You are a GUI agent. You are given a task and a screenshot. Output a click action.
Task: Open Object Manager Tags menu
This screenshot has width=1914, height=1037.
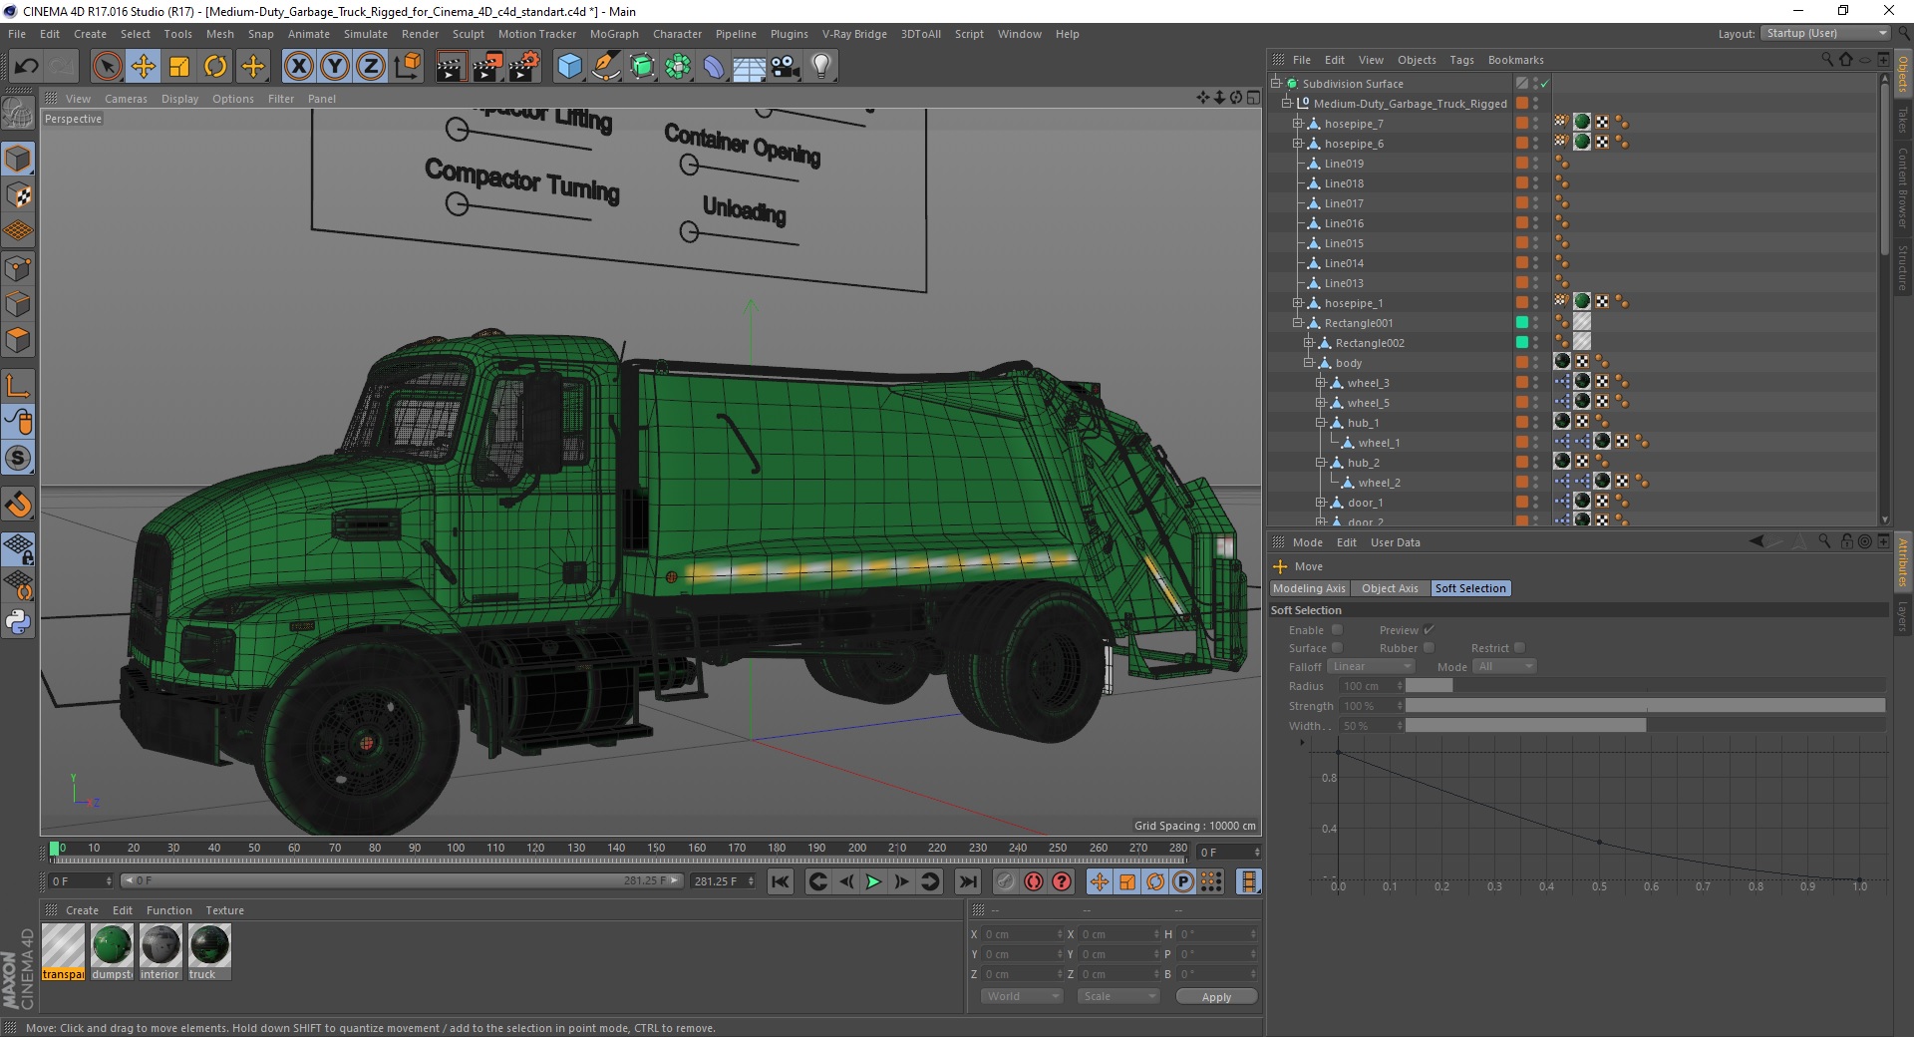pyautogui.click(x=1461, y=60)
